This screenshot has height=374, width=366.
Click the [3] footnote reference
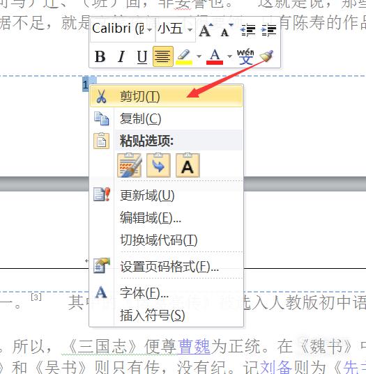[x=36, y=297]
